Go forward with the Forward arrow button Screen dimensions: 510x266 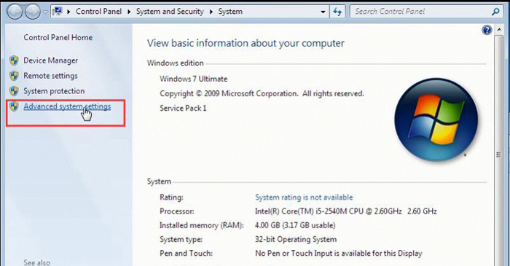33,12
